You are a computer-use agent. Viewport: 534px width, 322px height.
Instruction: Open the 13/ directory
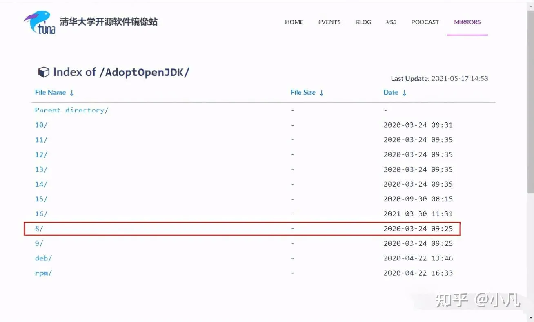pos(41,169)
